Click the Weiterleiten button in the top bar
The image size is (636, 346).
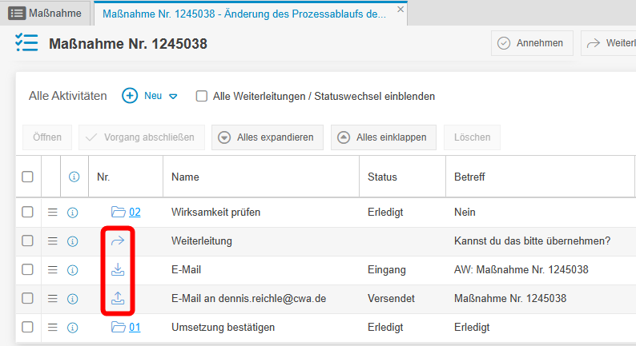[609, 43]
